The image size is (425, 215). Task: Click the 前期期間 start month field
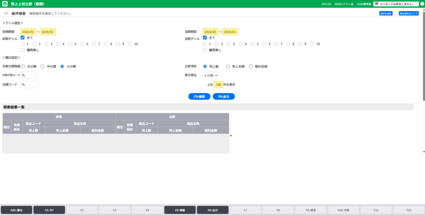coord(28,32)
